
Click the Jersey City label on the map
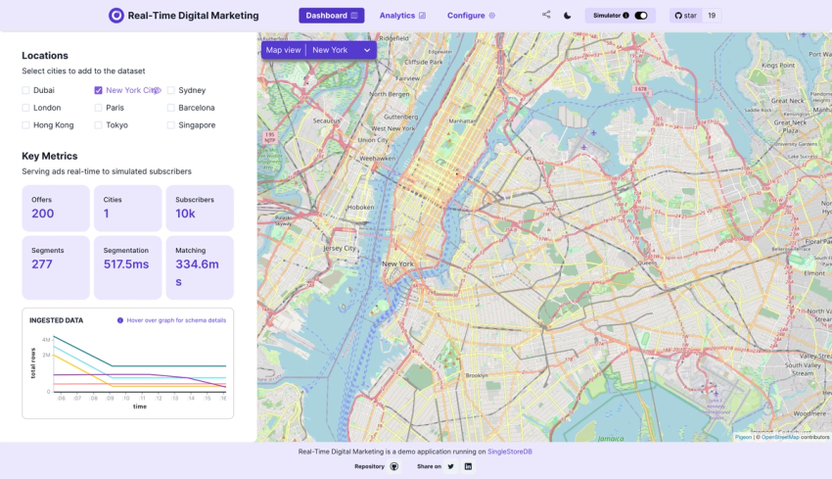tap(340, 248)
